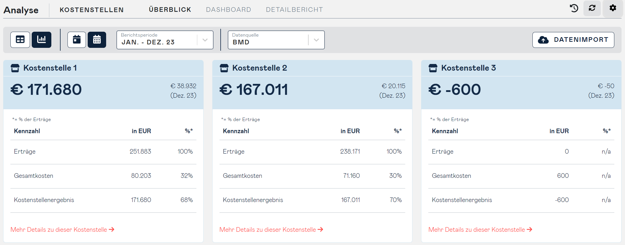
Task: Click Kostenstelle 3 Kostenstellenergebnis value -600
Action: tap(562, 200)
